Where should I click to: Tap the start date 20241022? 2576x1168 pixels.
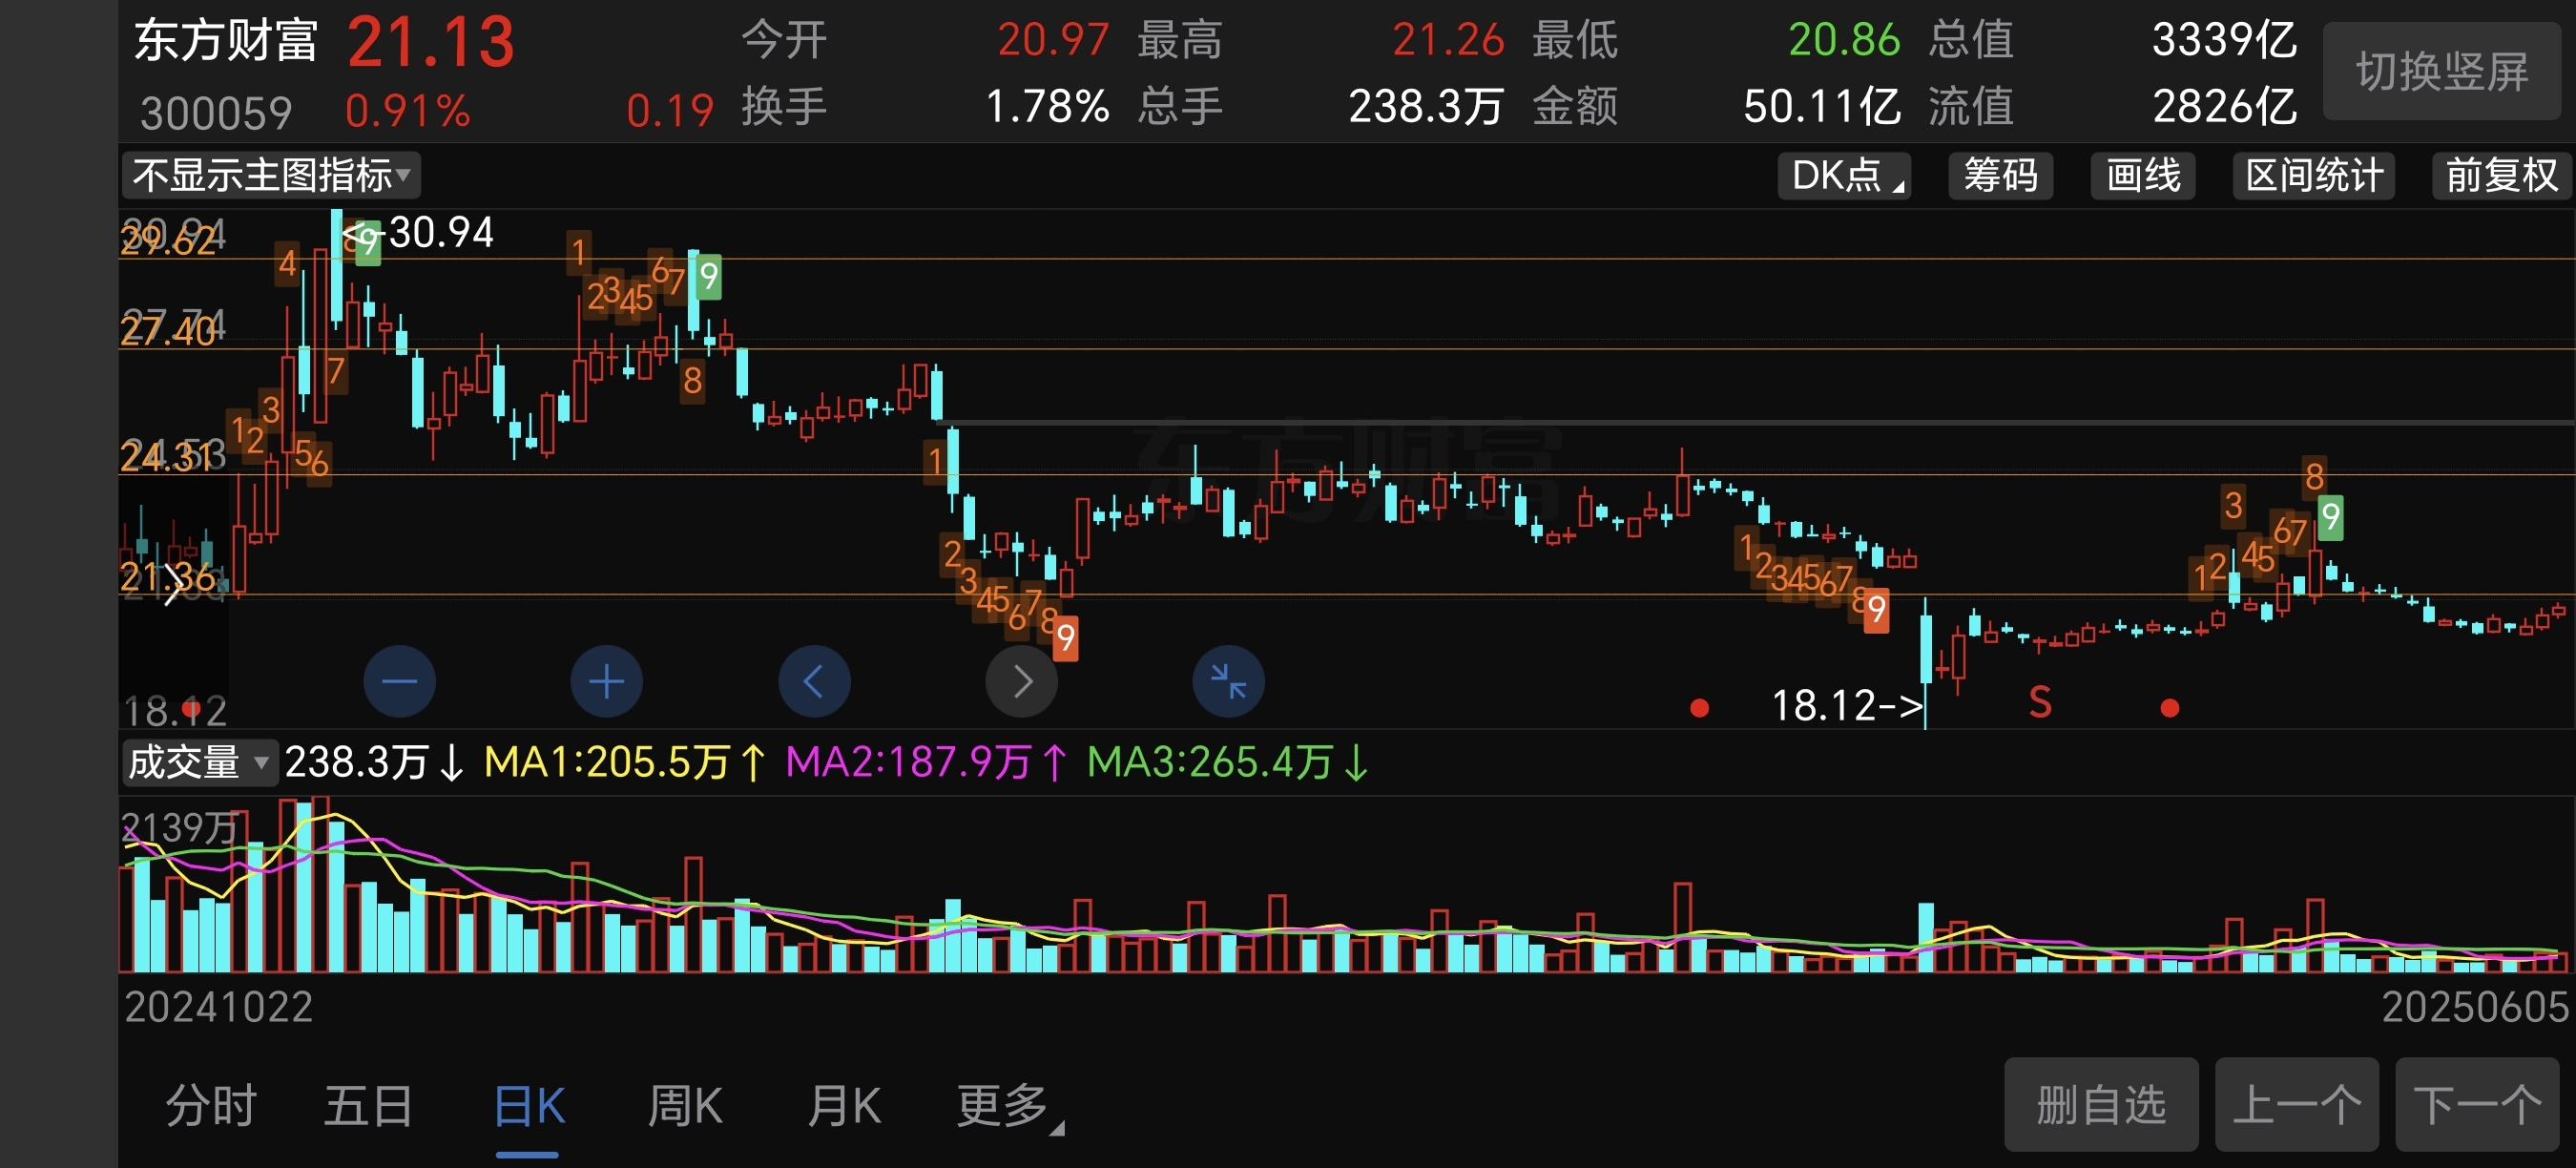[x=218, y=1007]
